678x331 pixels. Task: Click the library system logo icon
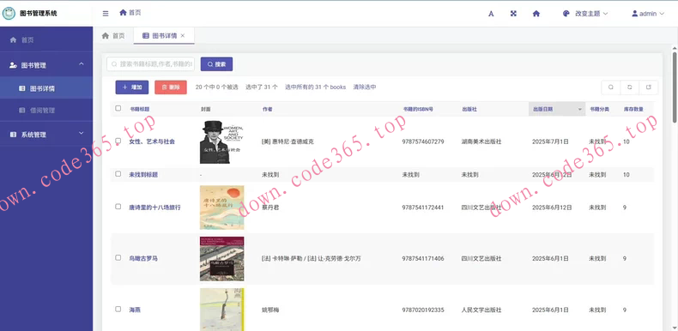[x=9, y=14]
